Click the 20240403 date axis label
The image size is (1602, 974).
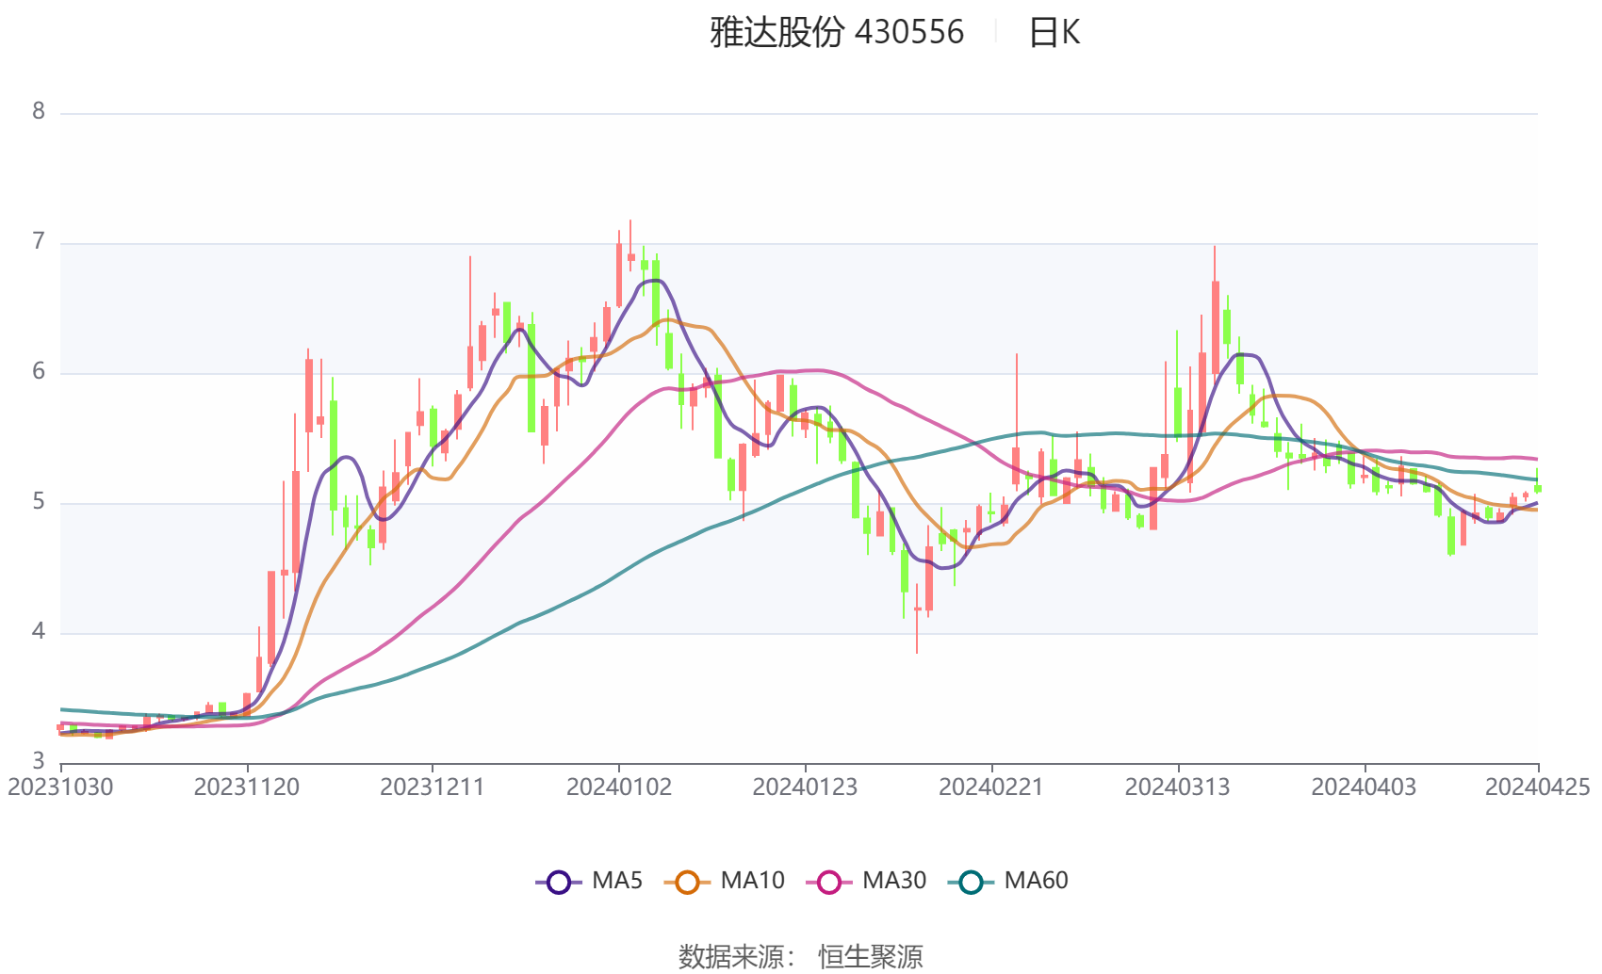click(1364, 787)
